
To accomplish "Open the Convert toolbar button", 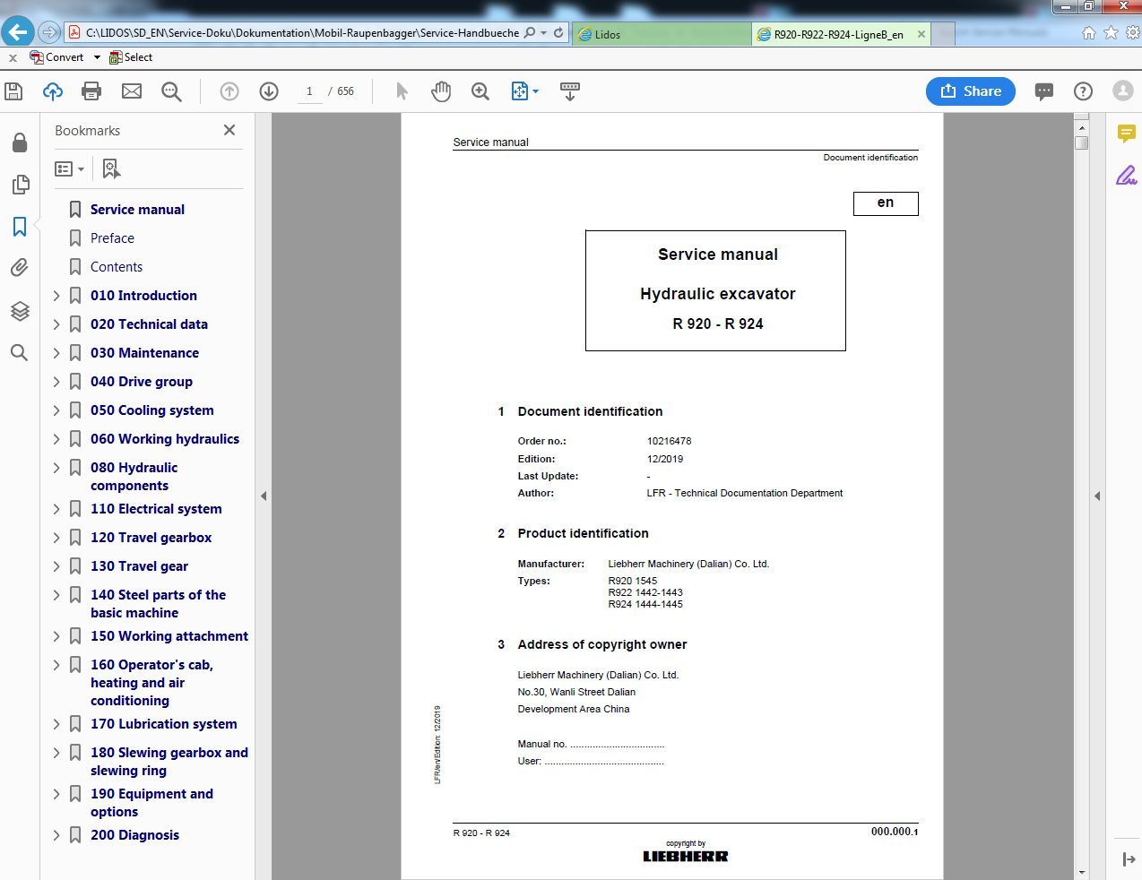I will pyautogui.click(x=56, y=57).
